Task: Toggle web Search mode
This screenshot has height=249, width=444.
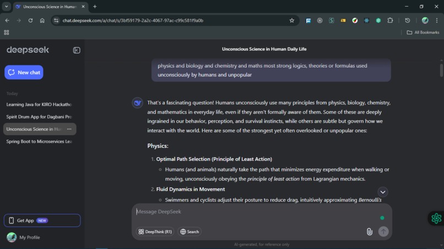Action: tap(189, 232)
